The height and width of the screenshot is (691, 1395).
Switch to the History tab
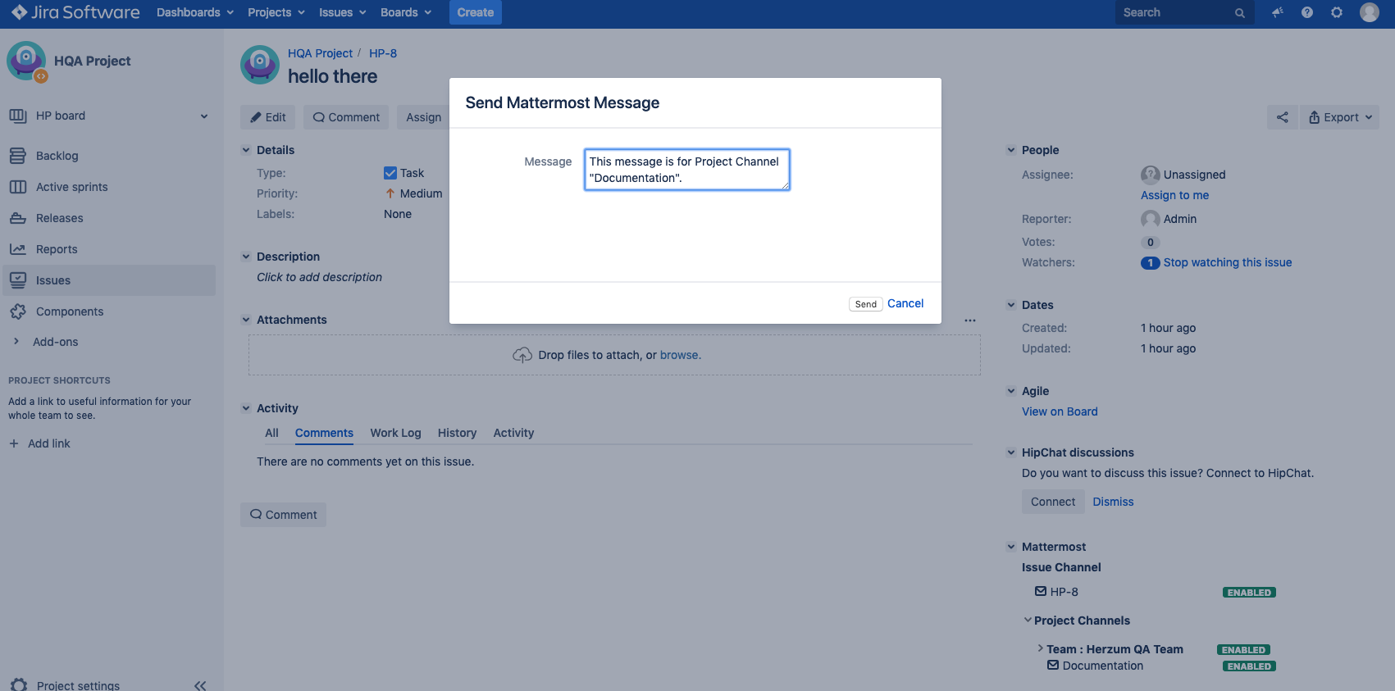coord(457,433)
